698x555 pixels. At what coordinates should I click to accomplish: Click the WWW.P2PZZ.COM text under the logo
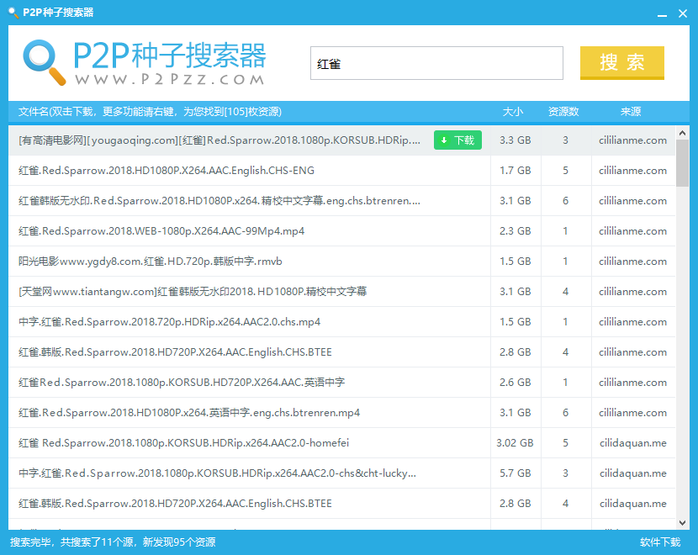click(170, 80)
